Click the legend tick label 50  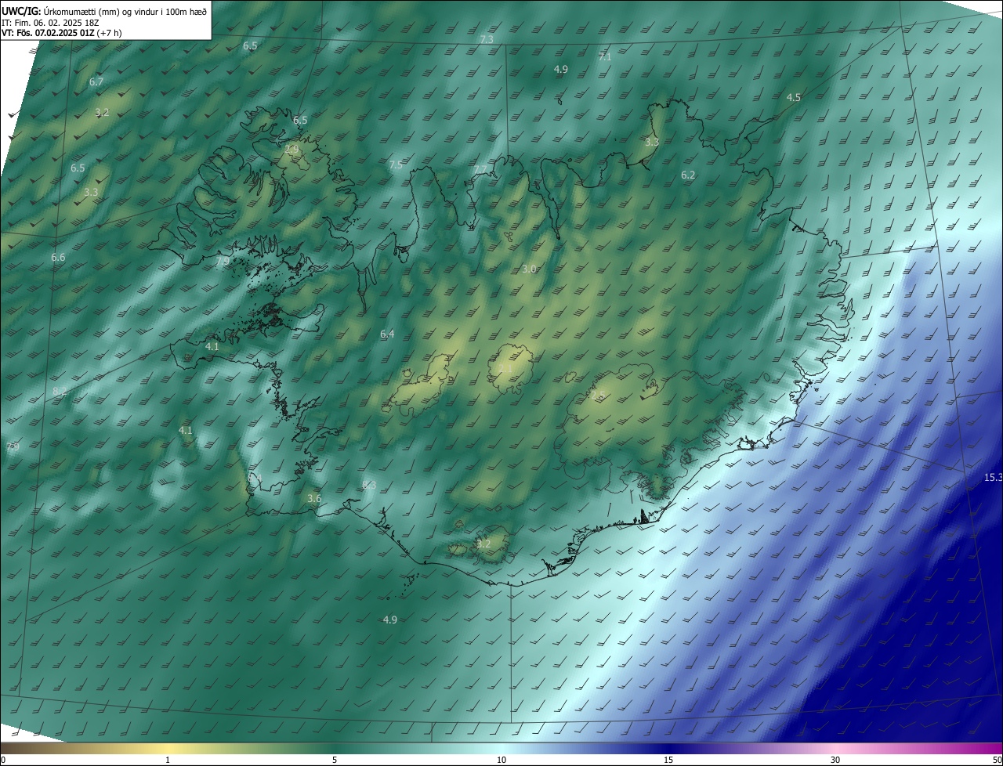click(998, 760)
